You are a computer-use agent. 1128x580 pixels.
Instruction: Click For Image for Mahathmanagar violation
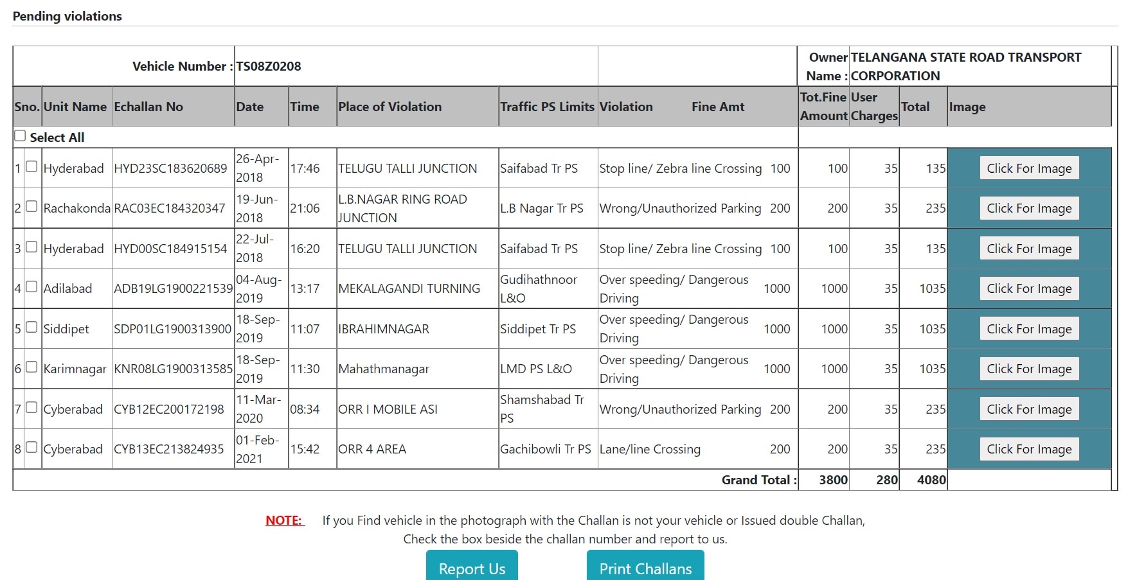click(x=1029, y=369)
